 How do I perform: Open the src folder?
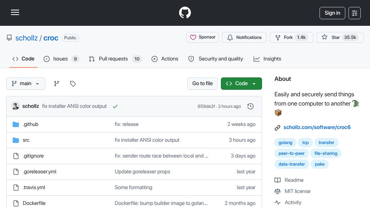point(26,140)
